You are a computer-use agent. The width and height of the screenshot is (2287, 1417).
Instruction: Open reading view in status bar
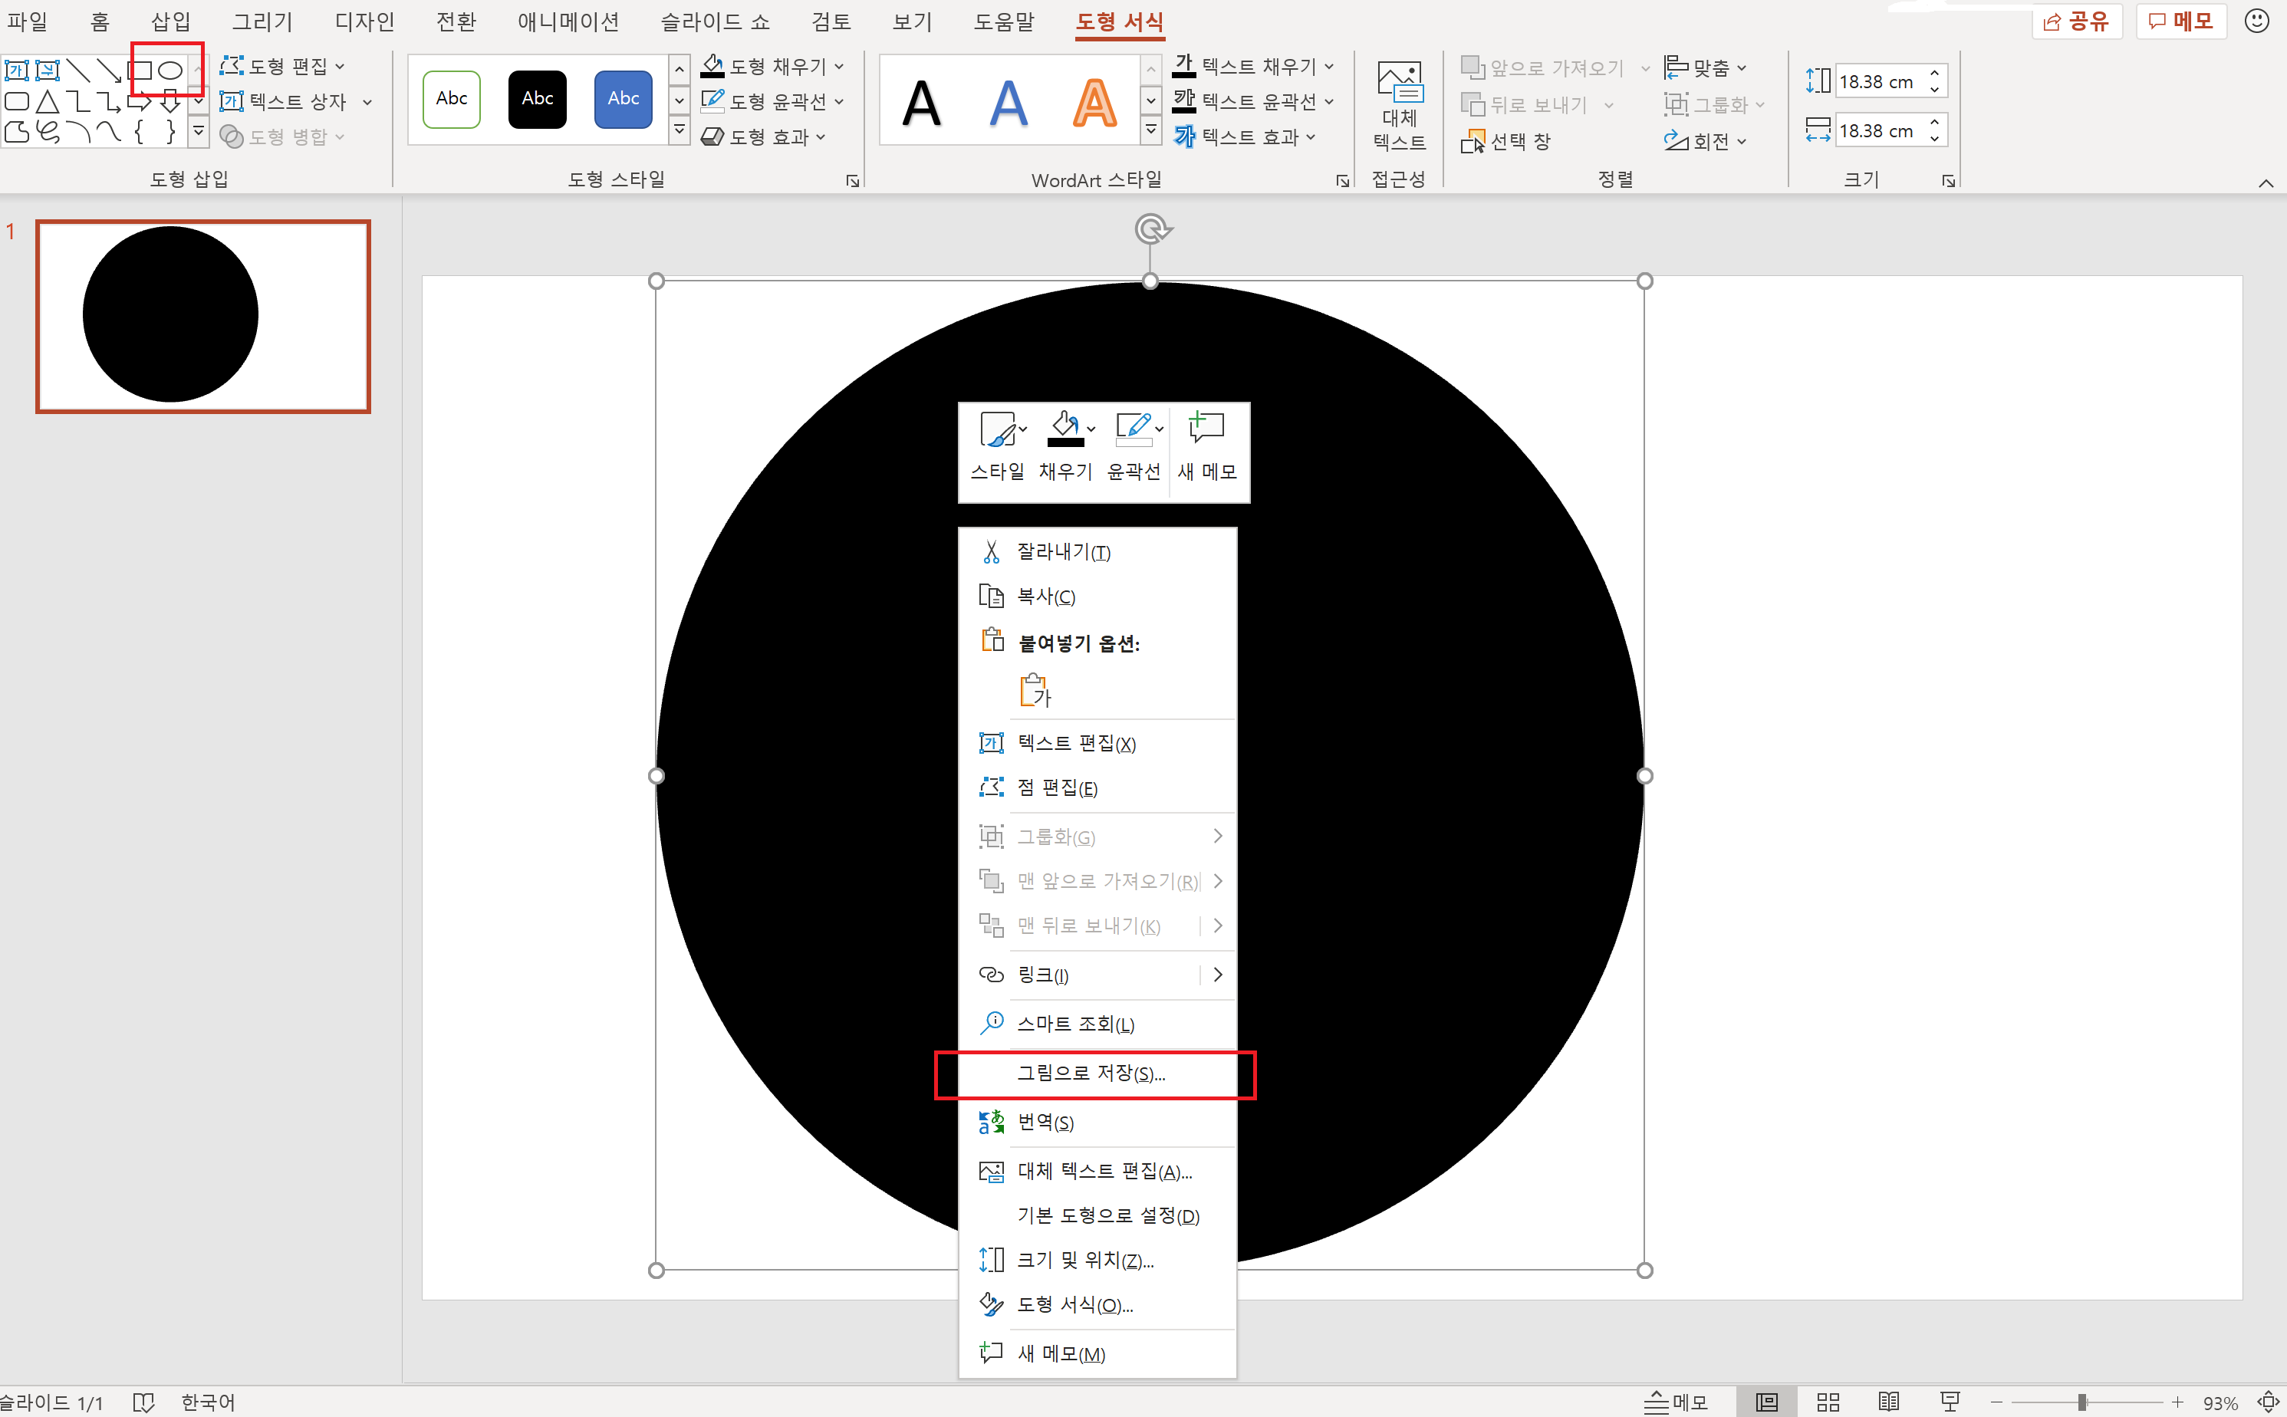point(1889,1402)
